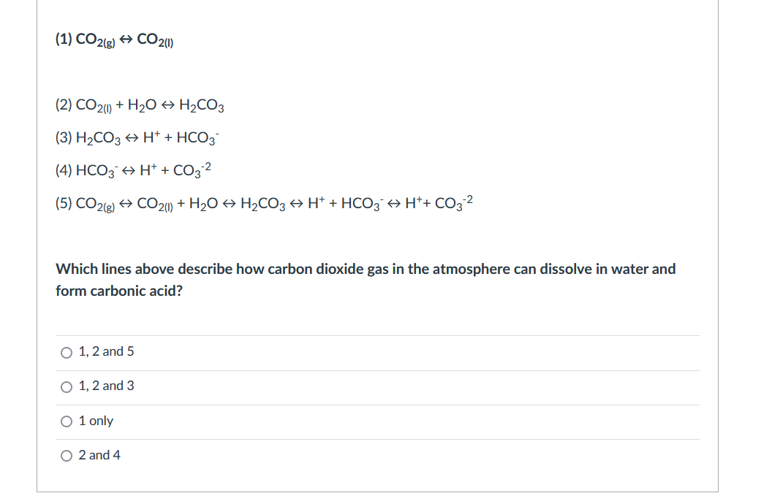780x504 pixels.
Task: Click equation line (2) with H2O and H2CO3
Action: [139, 104]
